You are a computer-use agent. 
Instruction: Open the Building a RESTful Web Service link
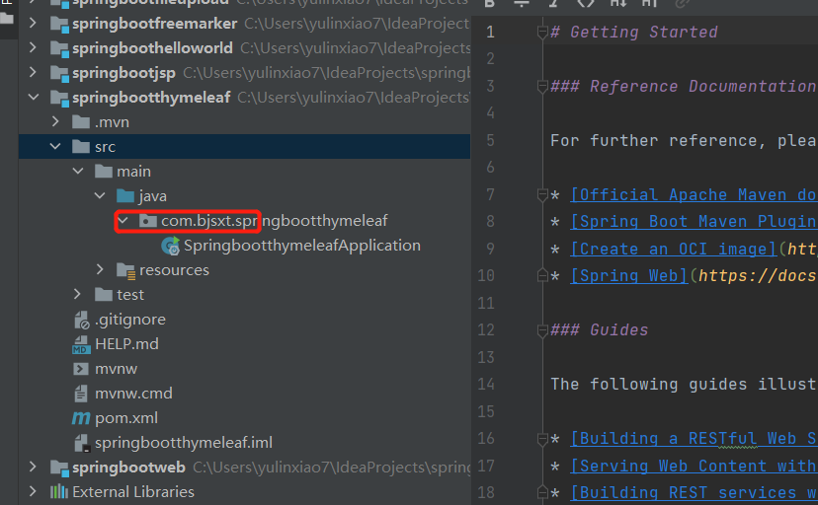pos(694,438)
